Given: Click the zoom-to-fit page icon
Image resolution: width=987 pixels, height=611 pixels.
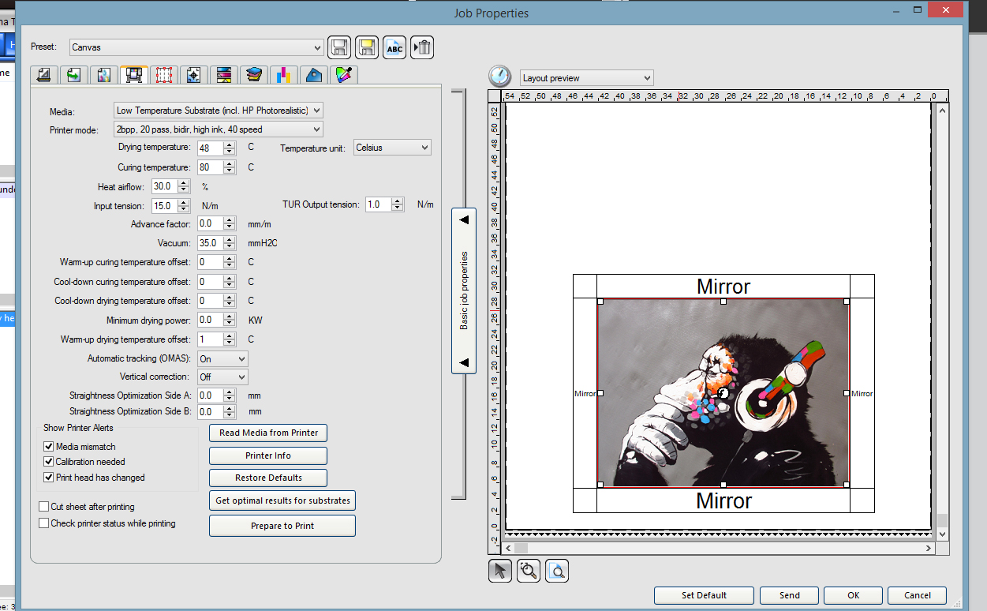Looking at the screenshot, I should tap(557, 571).
